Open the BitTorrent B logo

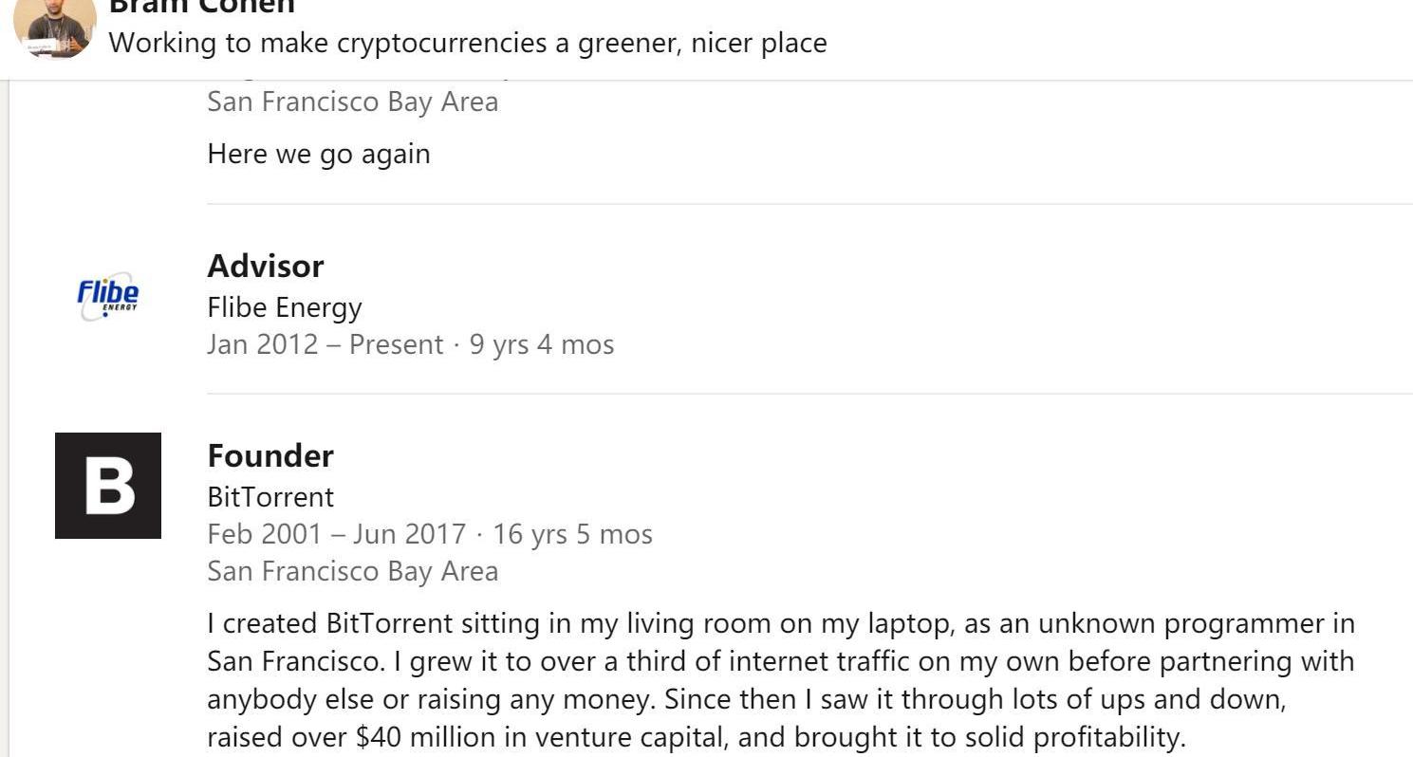point(108,486)
